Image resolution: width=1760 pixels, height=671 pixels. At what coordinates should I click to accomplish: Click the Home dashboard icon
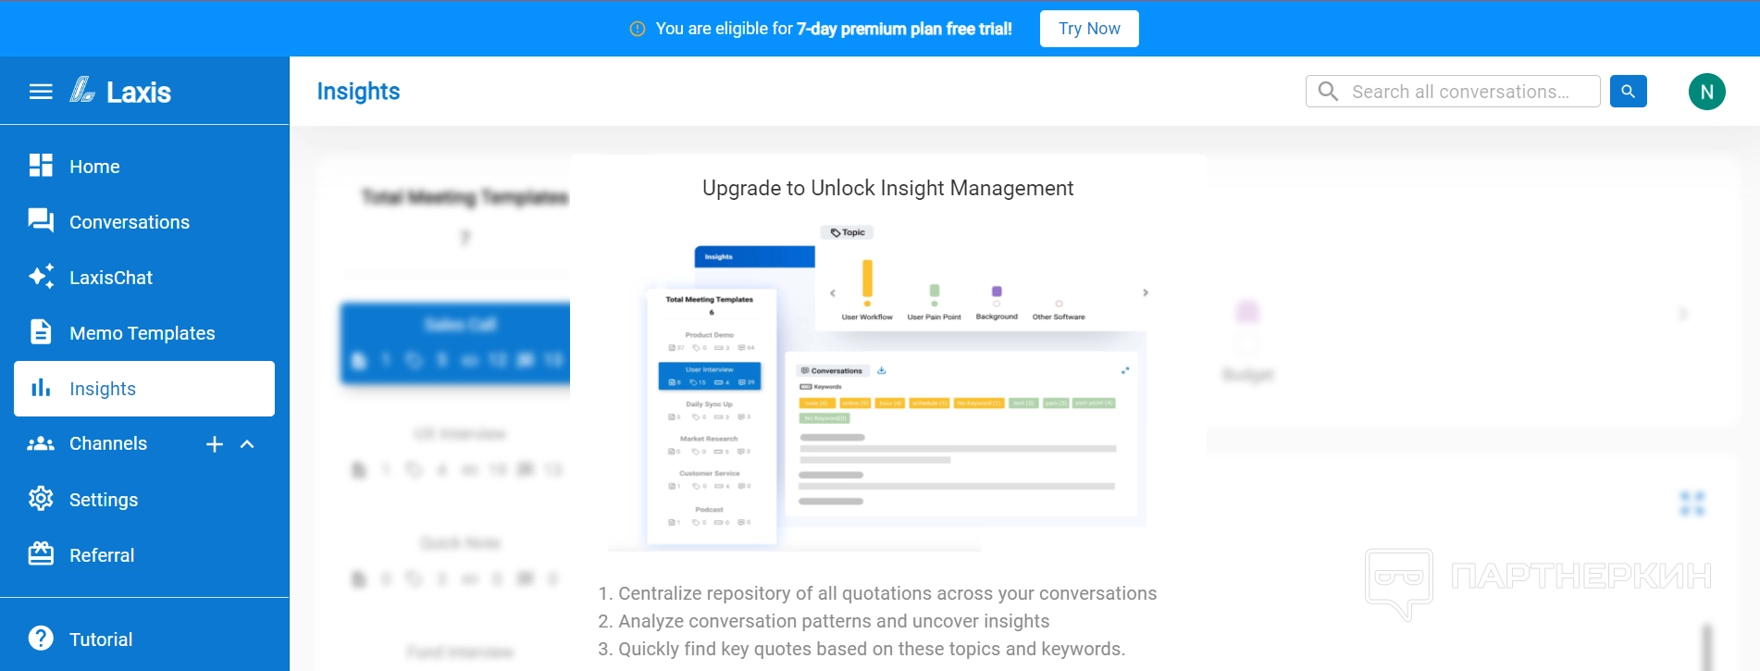(x=41, y=166)
